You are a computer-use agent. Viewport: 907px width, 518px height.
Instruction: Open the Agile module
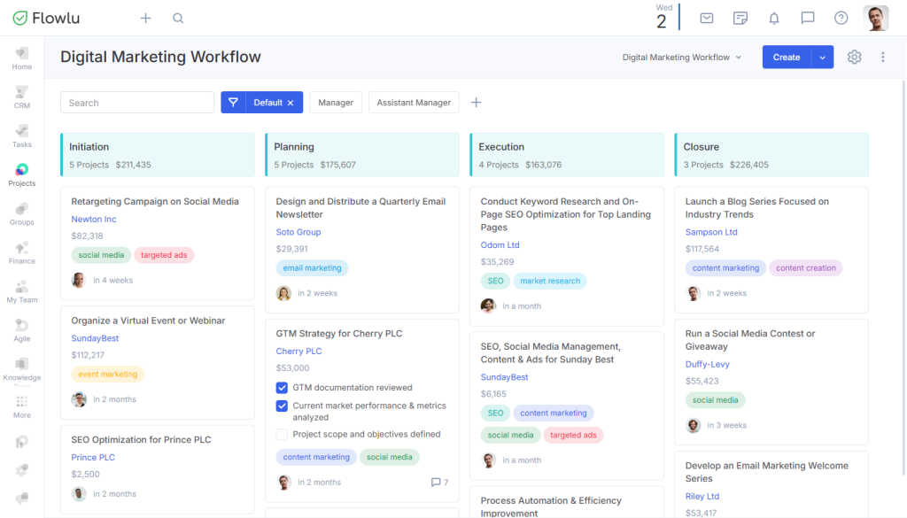pyautogui.click(x=22, y=330)
